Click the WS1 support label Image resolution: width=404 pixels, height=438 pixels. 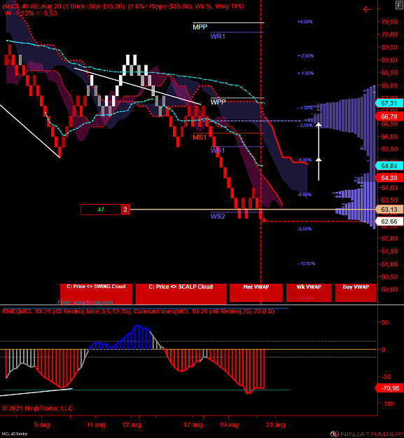[218, 151]
